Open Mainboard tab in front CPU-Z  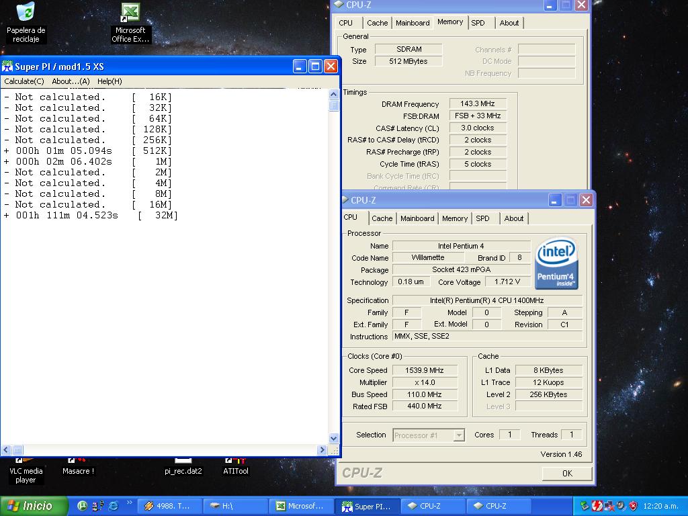pos(417,218)
